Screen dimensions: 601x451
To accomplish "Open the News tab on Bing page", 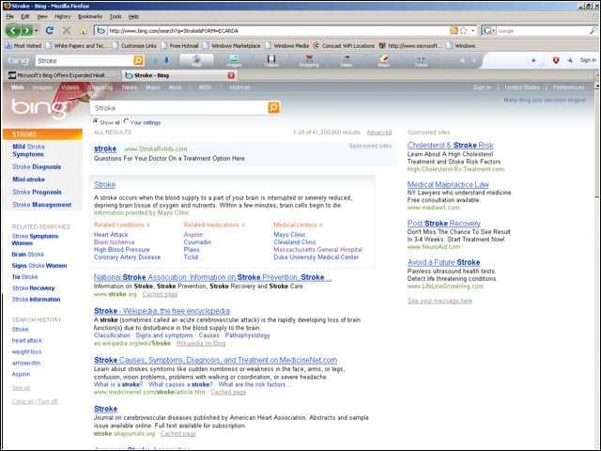I will point(130,87).
